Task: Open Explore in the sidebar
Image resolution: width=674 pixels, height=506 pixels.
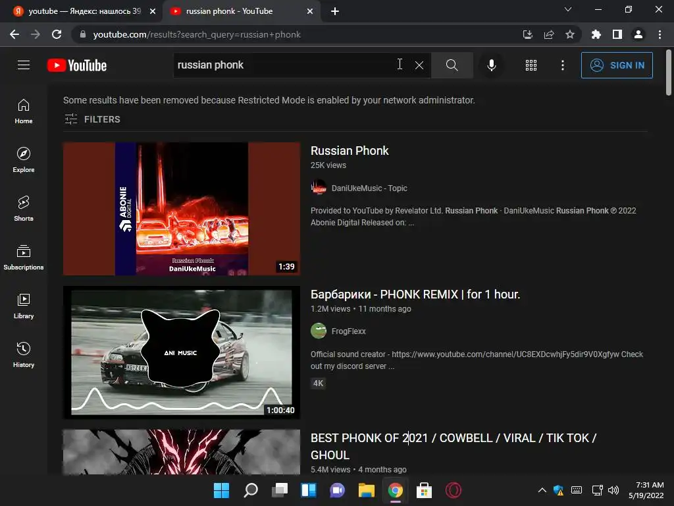Action: coord(24,159)
